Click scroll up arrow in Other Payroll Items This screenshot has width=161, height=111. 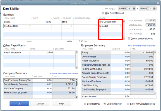[77, 52]
